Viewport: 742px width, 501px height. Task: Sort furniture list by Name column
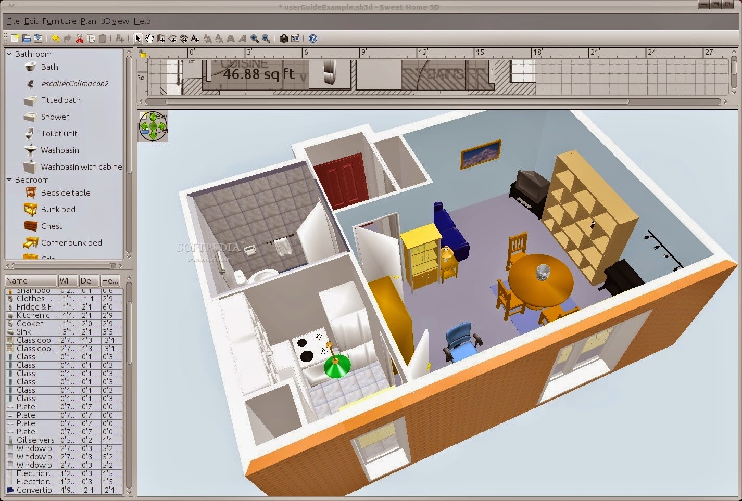[x=31, y=281]
